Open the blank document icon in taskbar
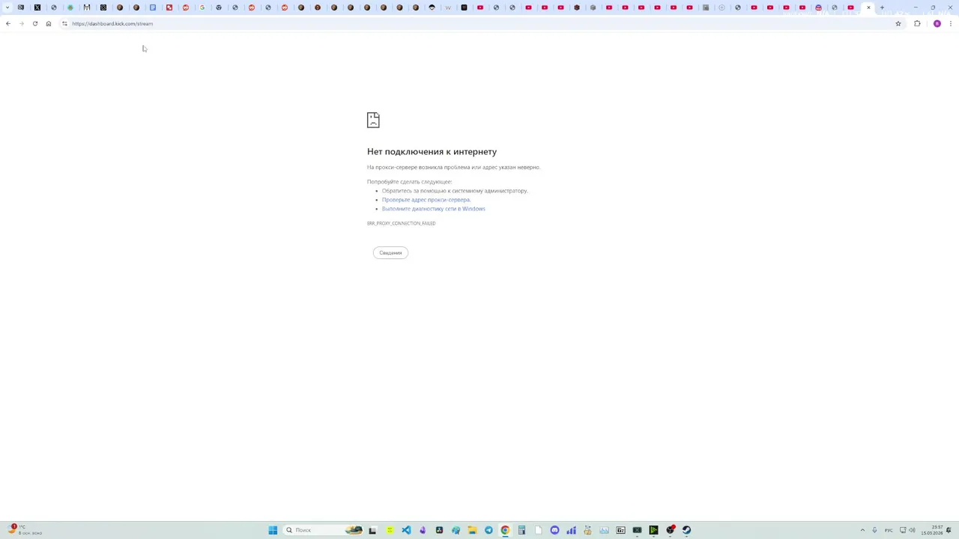The image size is (959, 539). [x=538, y=530]
